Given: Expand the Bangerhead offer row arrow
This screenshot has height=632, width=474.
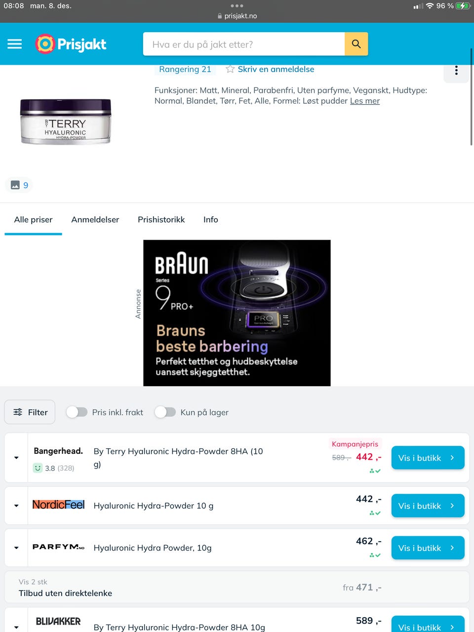Looking at the screenshot, I should pyautogui.click(x=16, y=458).
